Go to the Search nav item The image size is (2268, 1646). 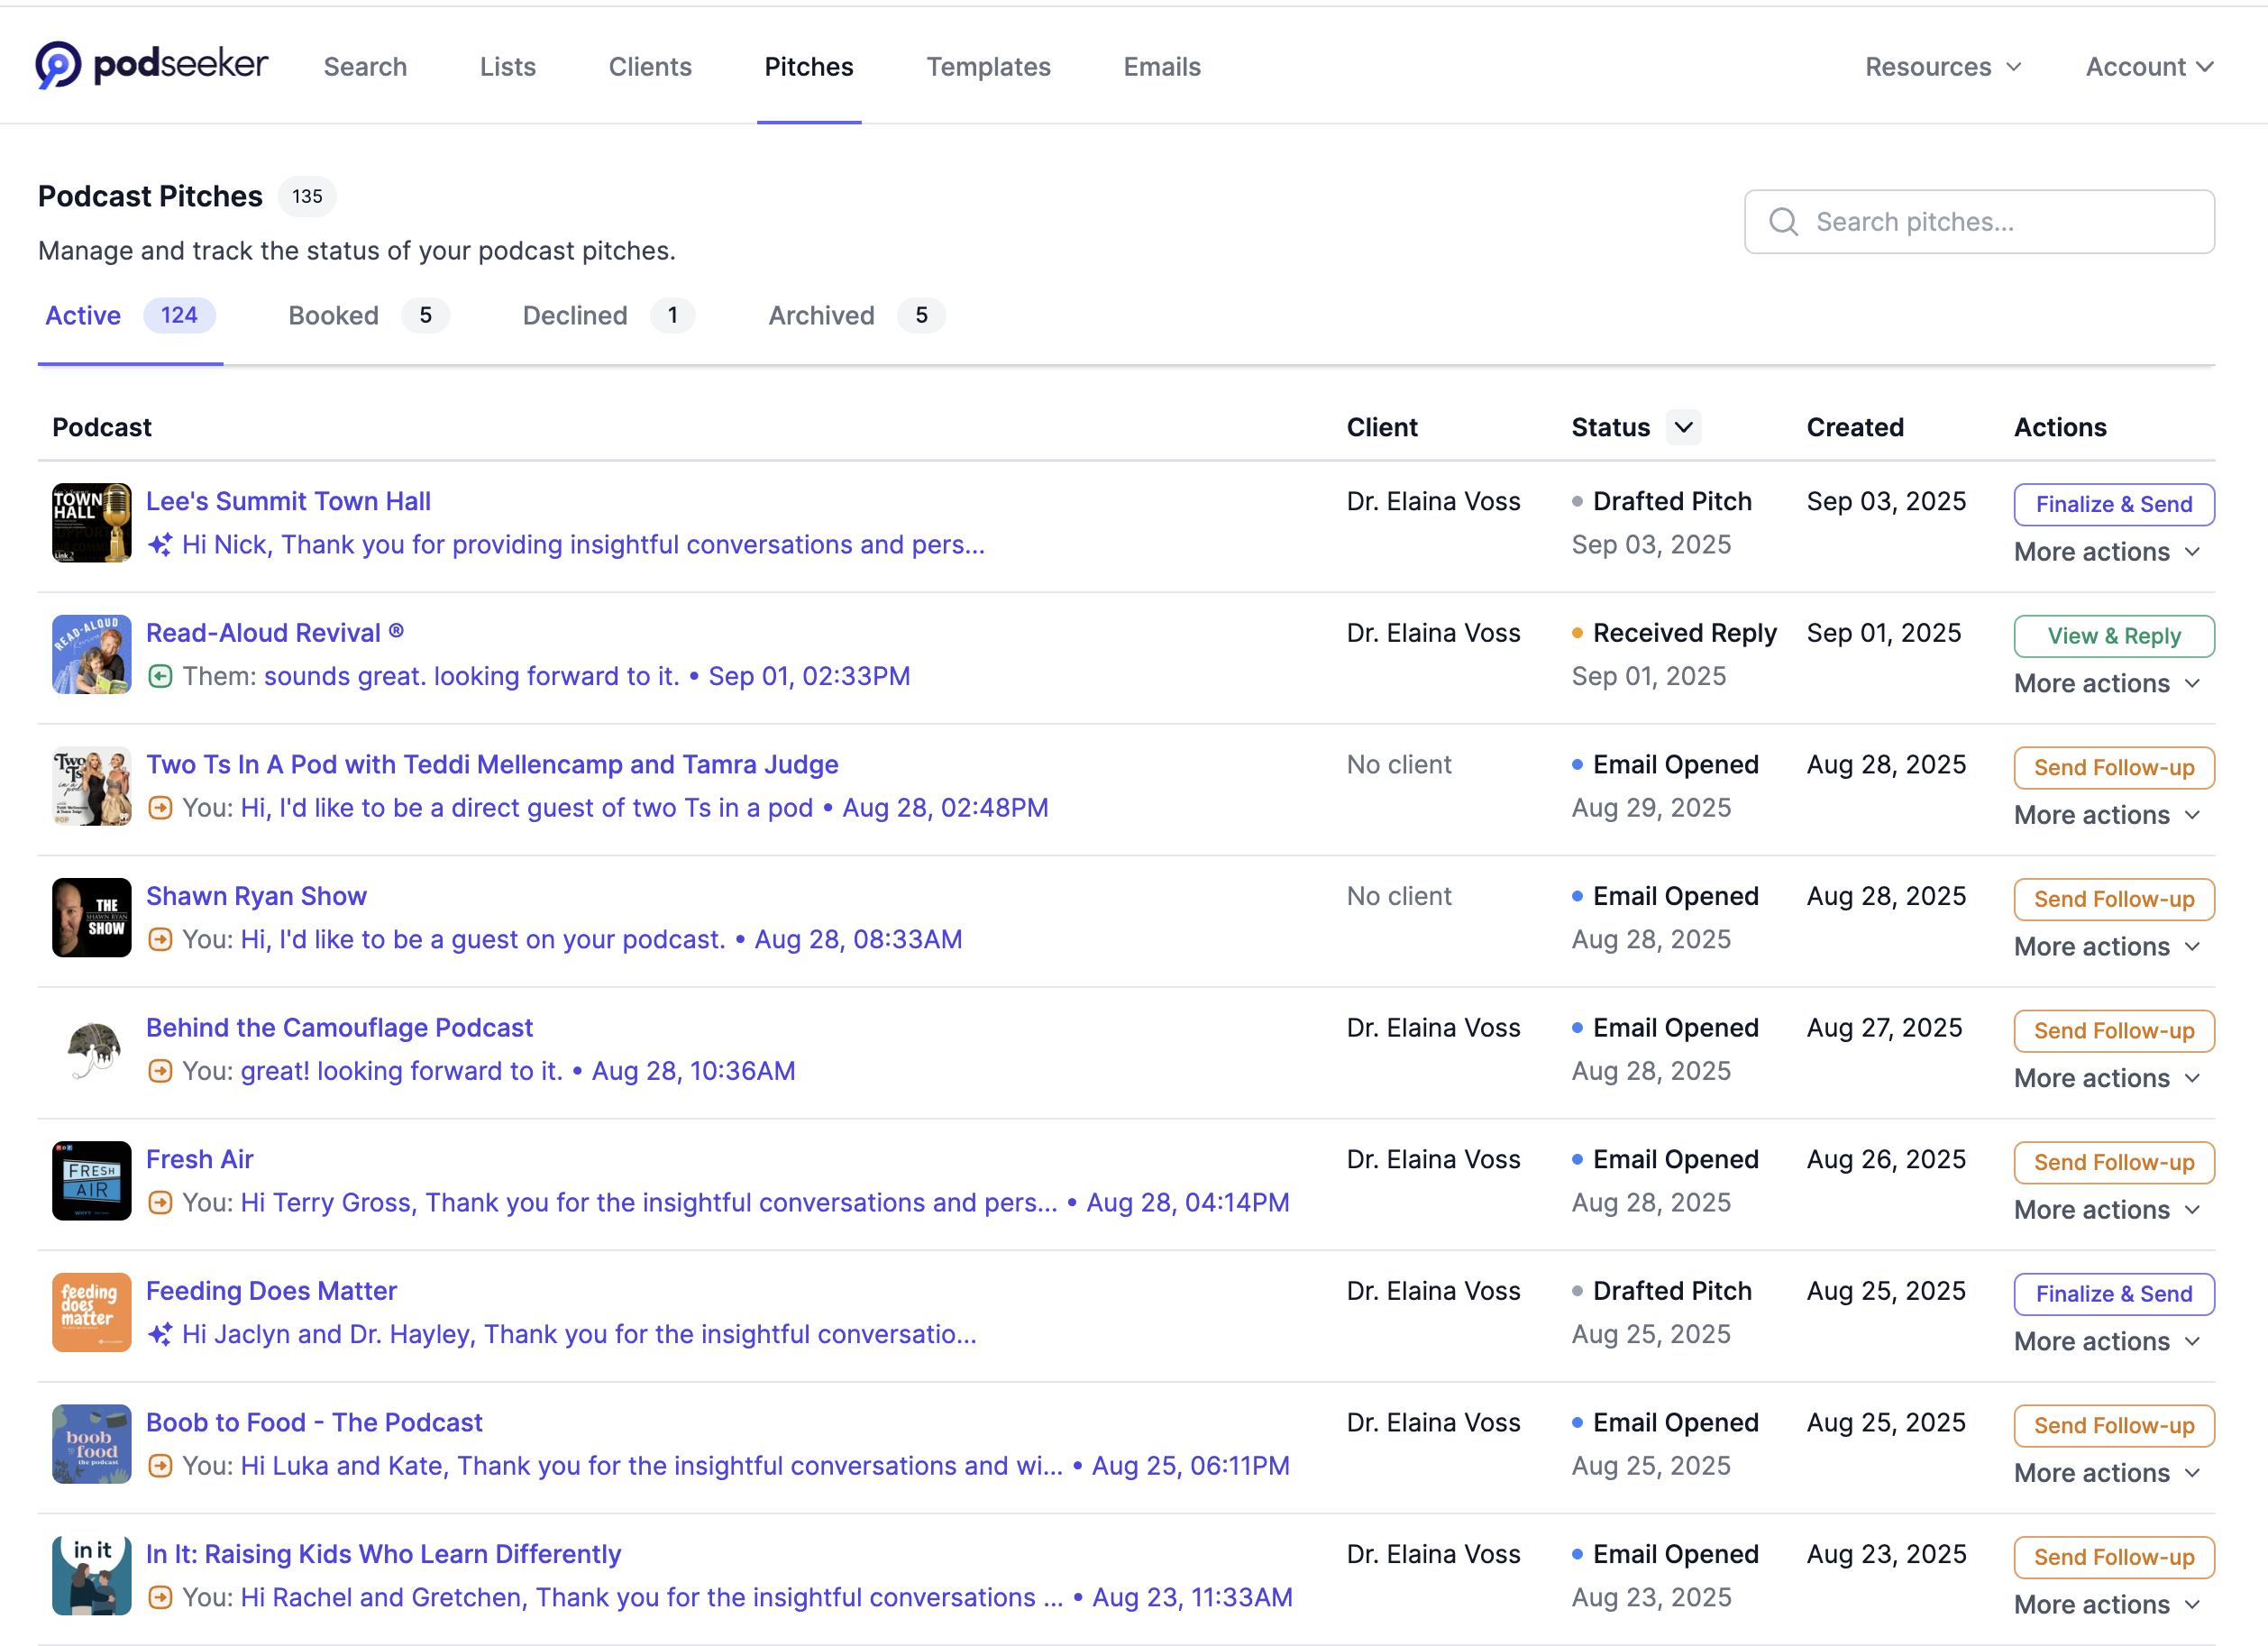tap(365, 67)
